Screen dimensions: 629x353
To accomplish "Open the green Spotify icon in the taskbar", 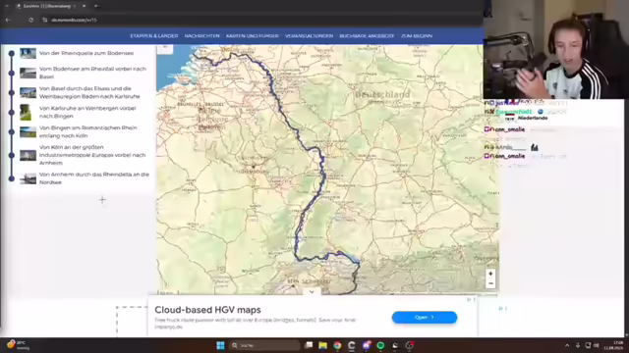I will (x=380, y=345).
